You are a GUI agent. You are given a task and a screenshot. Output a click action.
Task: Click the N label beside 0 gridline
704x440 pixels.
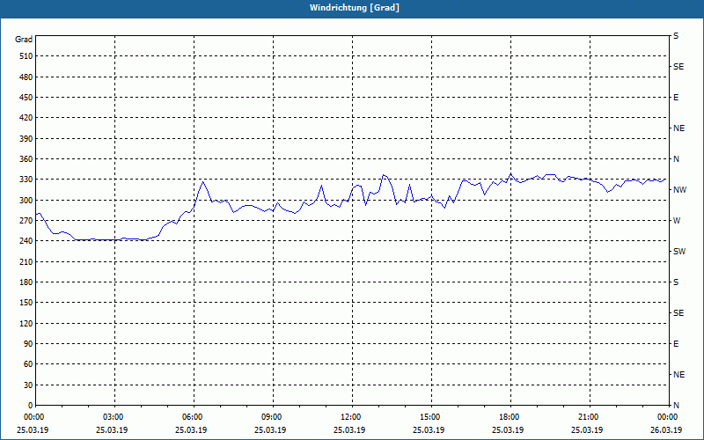coord(676,406)
